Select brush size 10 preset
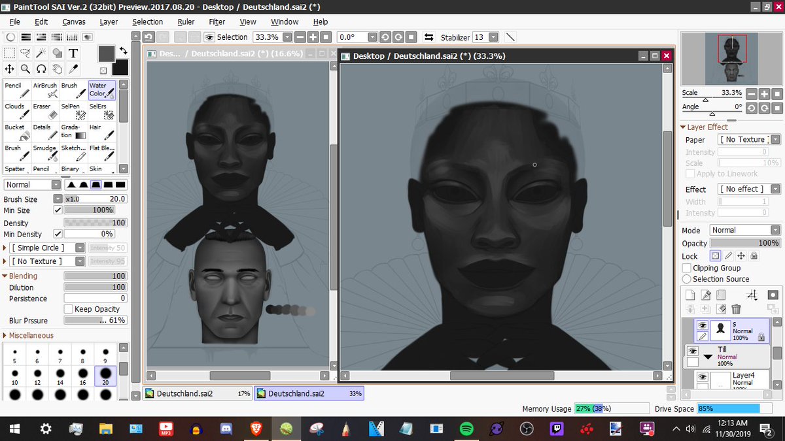785x441 pixels. [14, 375]
